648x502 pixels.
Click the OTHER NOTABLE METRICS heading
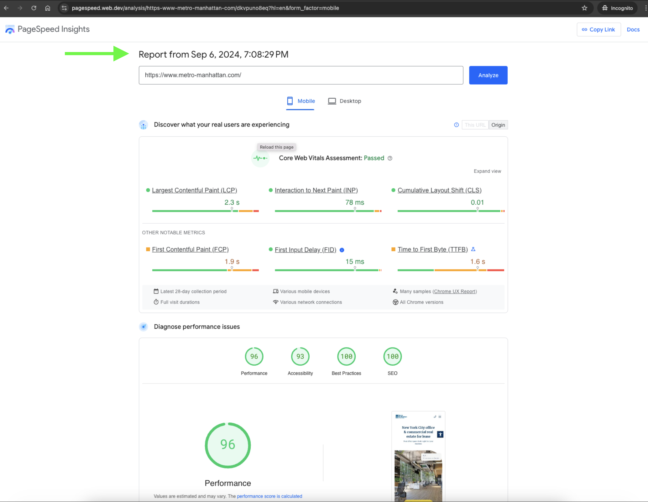(173, 233)
